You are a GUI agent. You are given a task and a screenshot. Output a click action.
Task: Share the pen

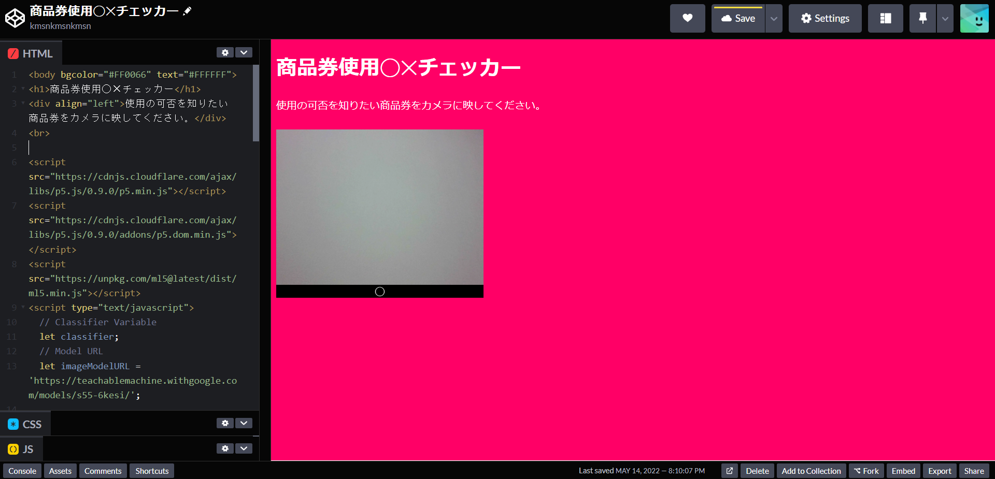[974, 471]
